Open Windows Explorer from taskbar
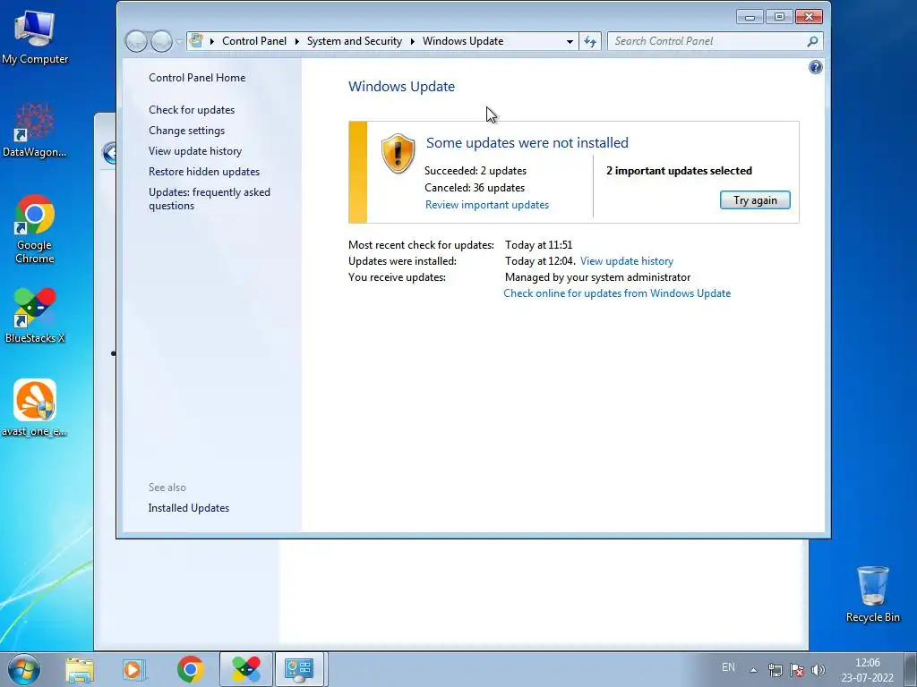This screenshot has height=687, width=917. (x=80, y=669)
